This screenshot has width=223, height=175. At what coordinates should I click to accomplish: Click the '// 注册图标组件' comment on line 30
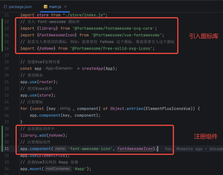click(36, 142)
